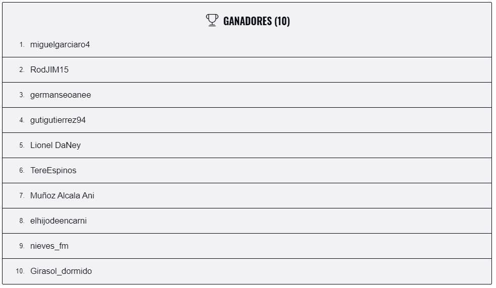Click rank number 6 beside TereEspinos
496x288 pixels.
pyautogui.click(x=22, y=170)
